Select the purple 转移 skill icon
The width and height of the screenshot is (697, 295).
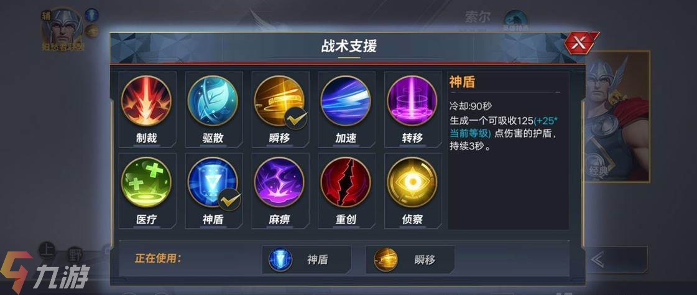(412, 101)
